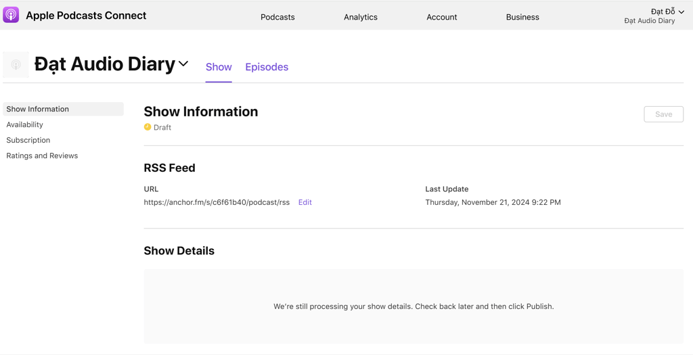
Task: Open Ratings and Reviews in the sidebar
Action: tap(42, 156)
